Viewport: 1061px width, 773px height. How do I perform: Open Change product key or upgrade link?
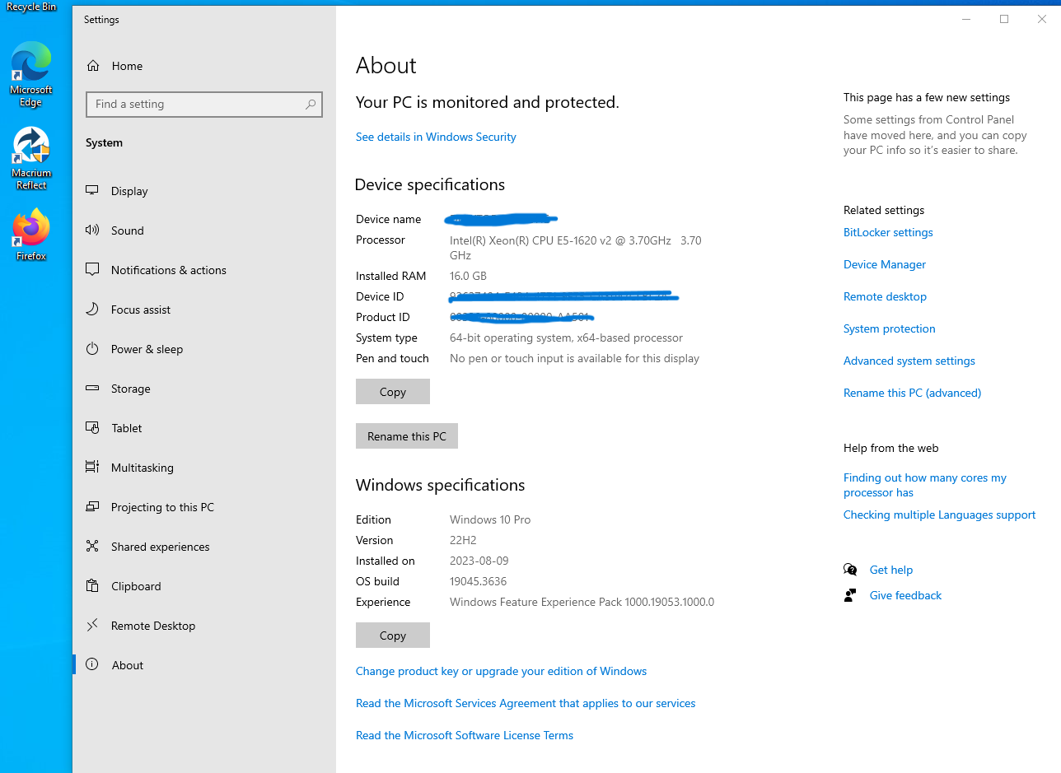501,671
